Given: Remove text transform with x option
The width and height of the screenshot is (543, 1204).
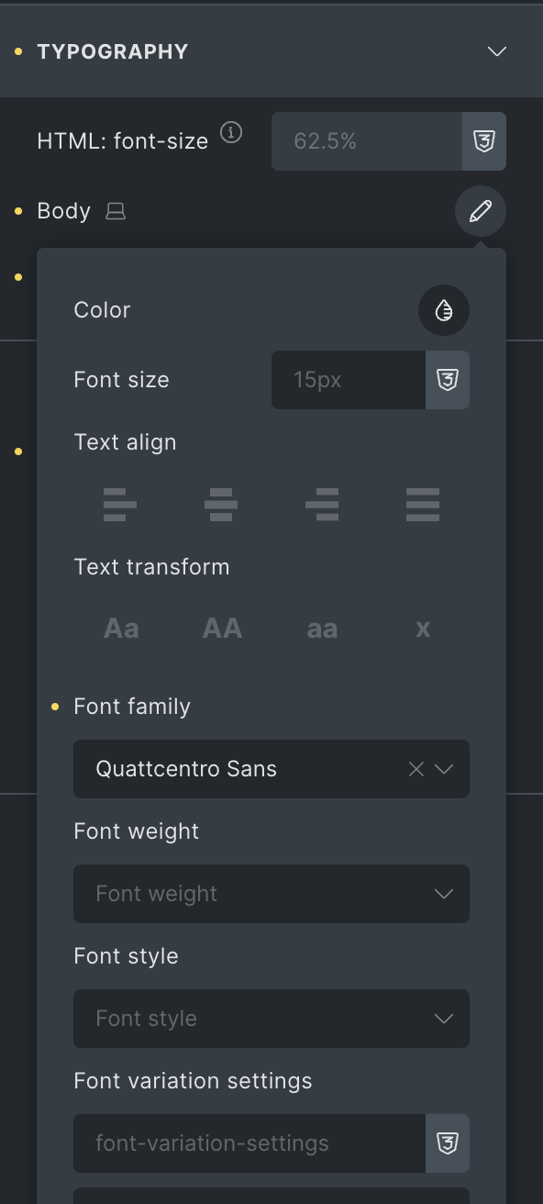Looking at the screenshot, I should 423,629.
